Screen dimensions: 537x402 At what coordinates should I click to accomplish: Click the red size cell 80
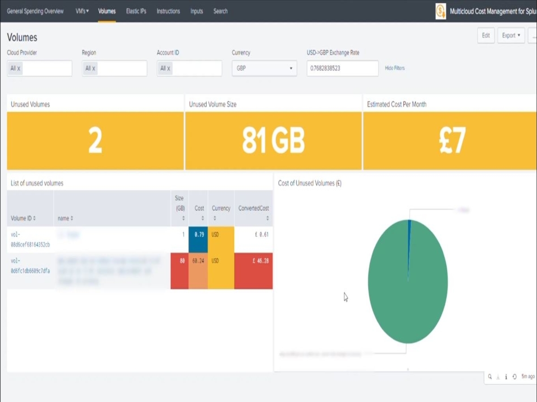179,271
